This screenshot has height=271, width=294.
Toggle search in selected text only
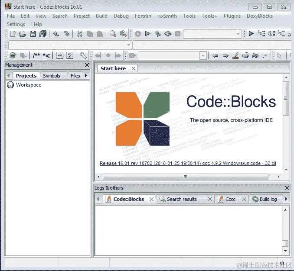245,55
